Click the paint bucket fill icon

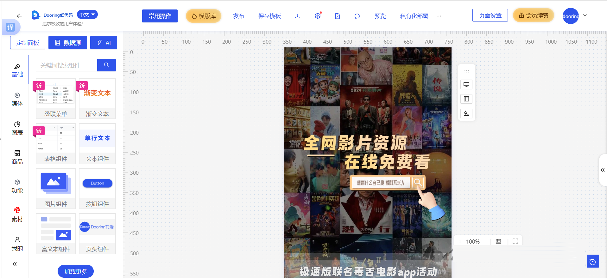click(x=466, y=114)
